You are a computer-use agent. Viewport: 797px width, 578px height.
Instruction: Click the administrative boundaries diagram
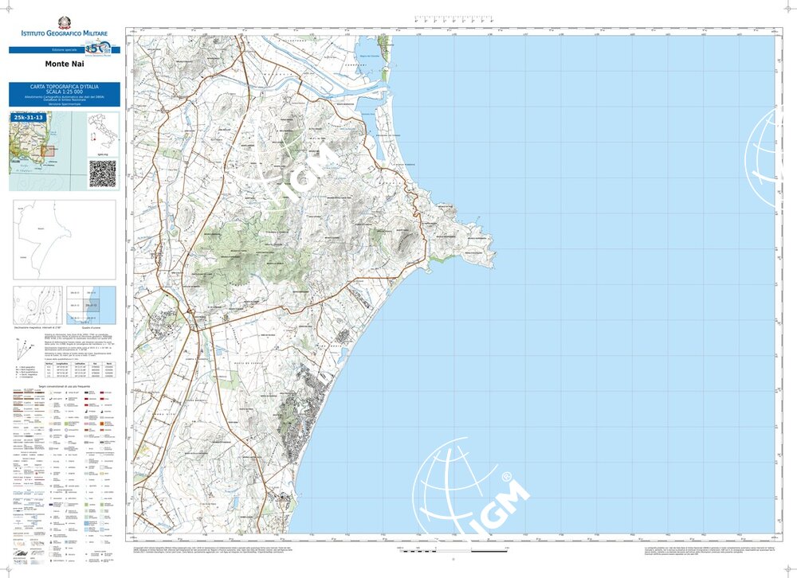(64, 239)
